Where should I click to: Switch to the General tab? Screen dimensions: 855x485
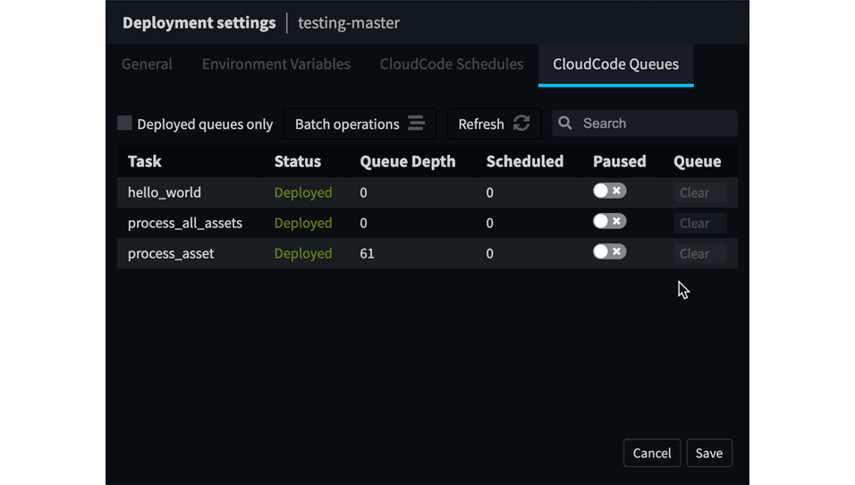tap(147, 64)
